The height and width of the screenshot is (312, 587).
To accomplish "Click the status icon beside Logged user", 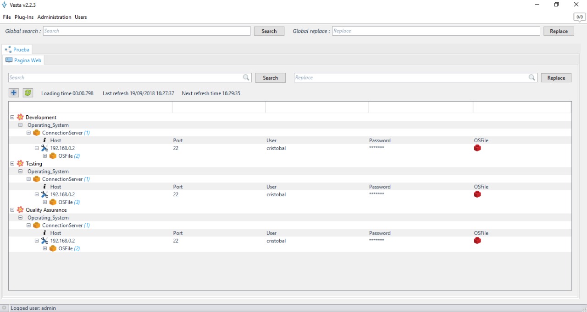I will (4, 308).
